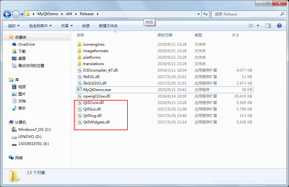Click the opengl32sw.dll file icon
The height and width of the screenshot is (187, 289).
[80, 96]
